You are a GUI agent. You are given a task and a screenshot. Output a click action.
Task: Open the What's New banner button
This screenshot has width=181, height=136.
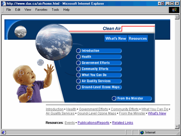116,38
